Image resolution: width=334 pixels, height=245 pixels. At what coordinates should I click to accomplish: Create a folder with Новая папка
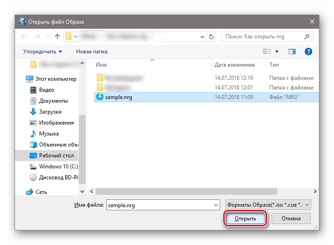point(92,52)
